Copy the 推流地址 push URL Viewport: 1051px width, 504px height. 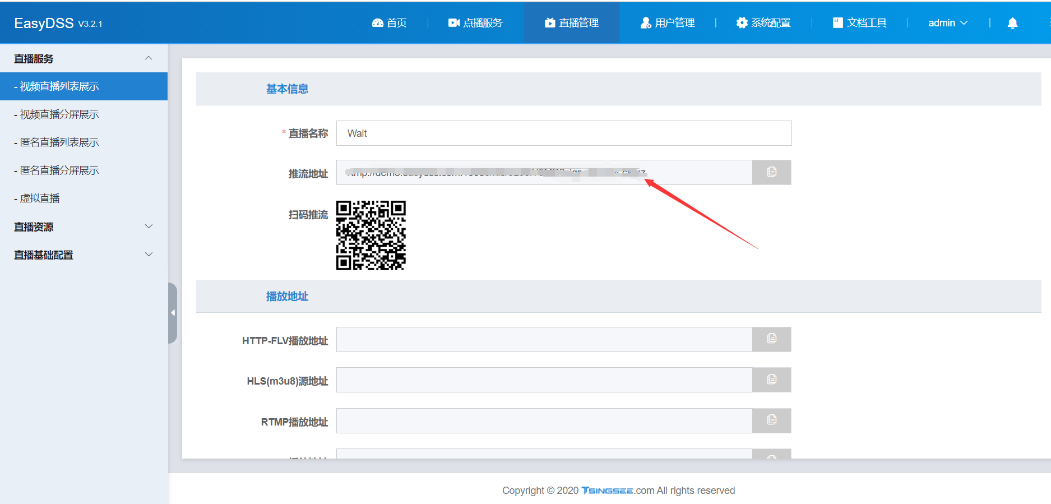(x=772, y=172)
